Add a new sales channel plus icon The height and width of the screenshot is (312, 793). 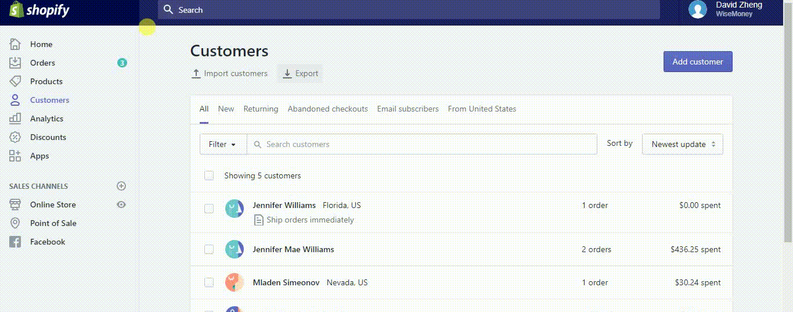tap(121, 186)
